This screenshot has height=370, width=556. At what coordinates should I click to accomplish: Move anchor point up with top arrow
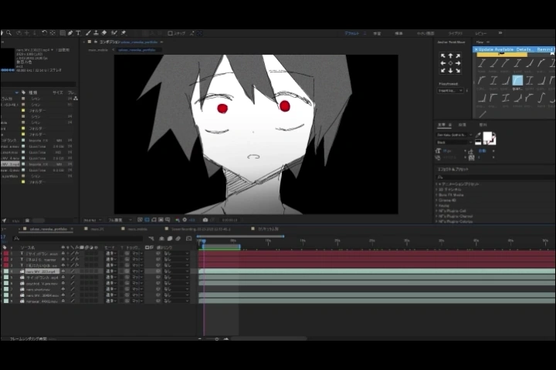(x=450, y=56)
